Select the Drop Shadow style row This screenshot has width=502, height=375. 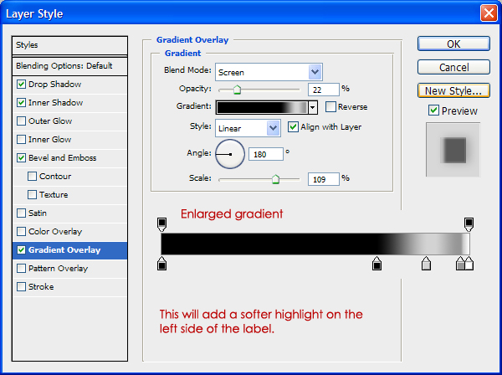point(69,85)
